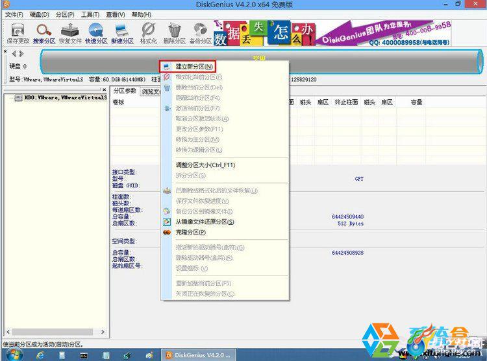Click the 容量 column header
The image size is (487, 361).
[x=416, y=102]
